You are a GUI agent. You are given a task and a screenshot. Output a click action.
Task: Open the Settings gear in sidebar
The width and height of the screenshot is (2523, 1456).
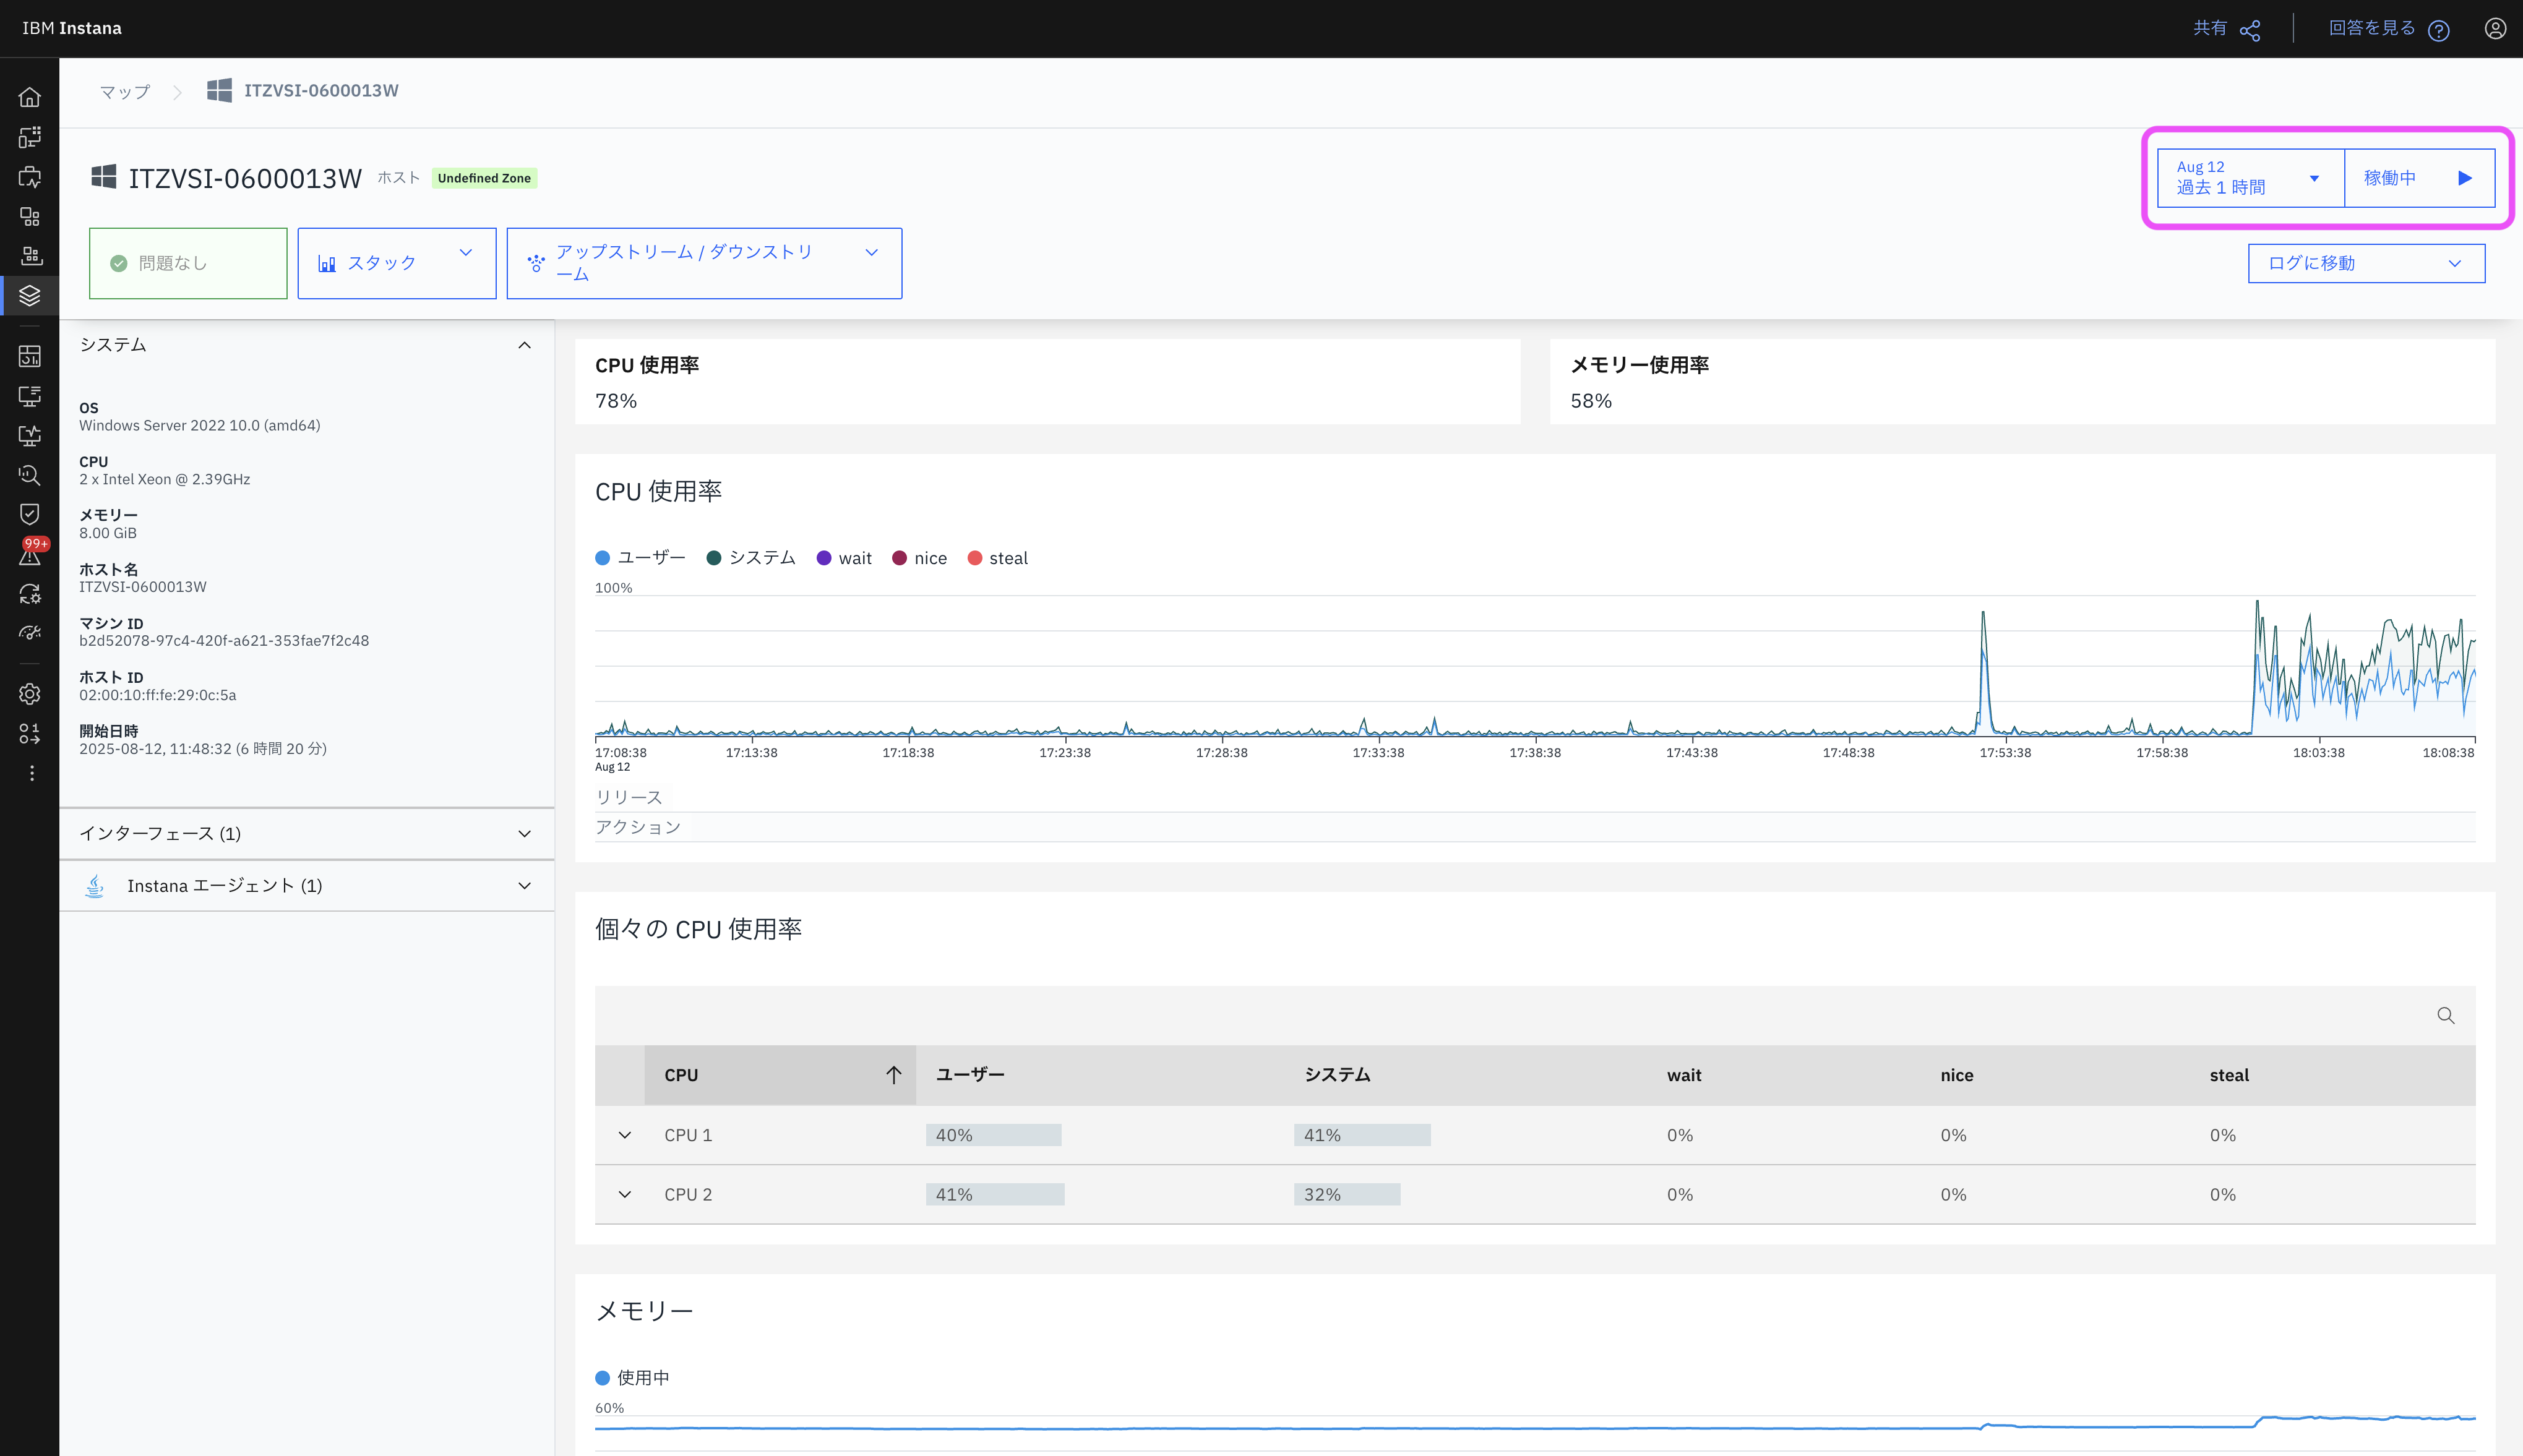(30, 694)
